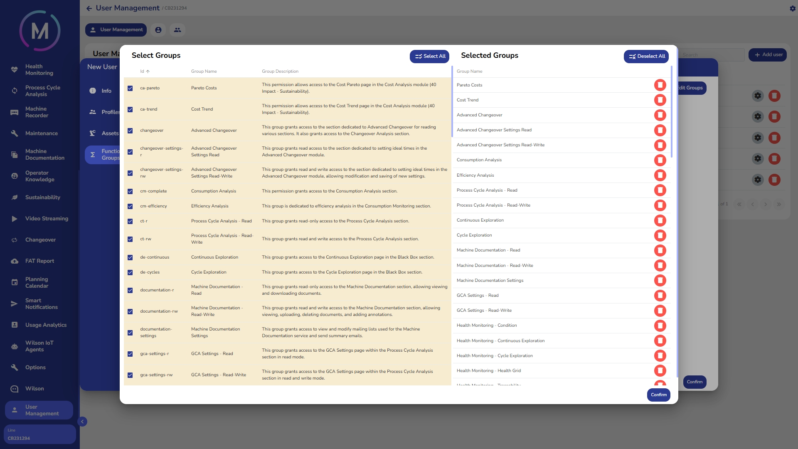Confirm the group selection dialog
798x449 pixels.
click(658, 395)
